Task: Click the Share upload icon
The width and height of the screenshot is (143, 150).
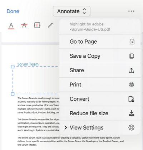Action: [x=132, y=70]
